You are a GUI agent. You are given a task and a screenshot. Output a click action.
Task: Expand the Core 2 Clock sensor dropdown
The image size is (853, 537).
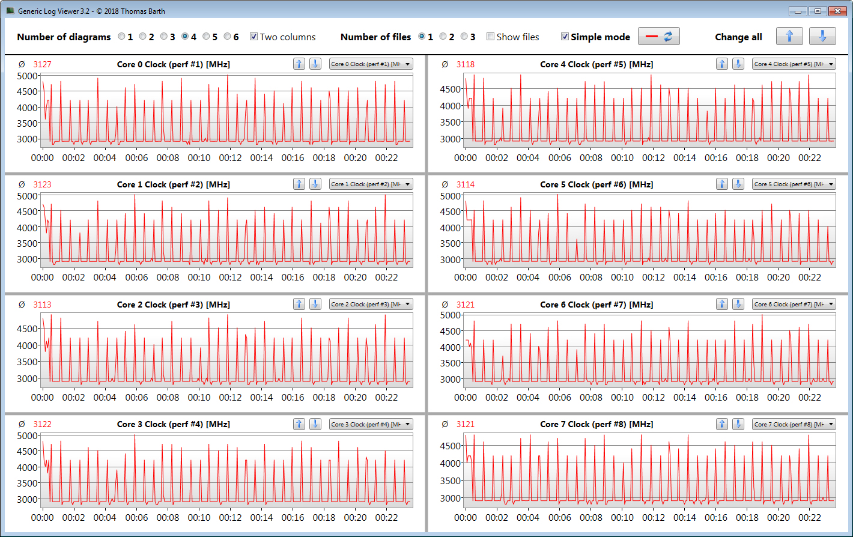(x=371, y=305)
